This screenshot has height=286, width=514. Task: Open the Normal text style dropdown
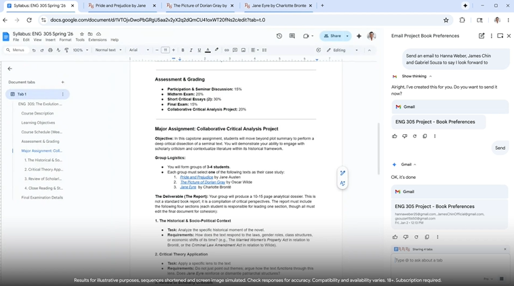coord(107,50)
